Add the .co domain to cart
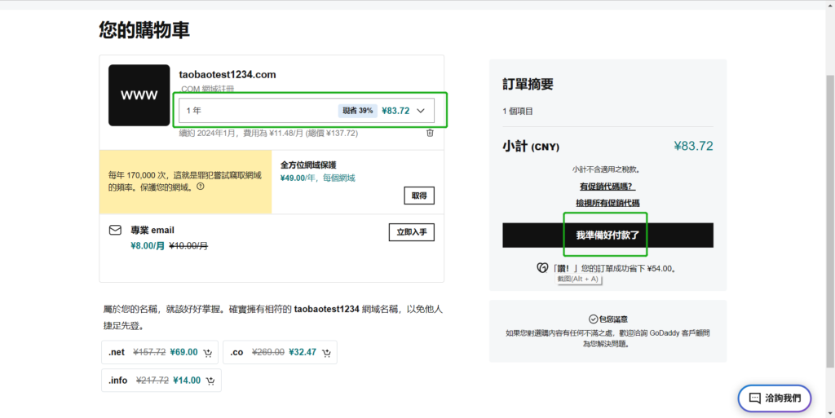 [326, 353]
